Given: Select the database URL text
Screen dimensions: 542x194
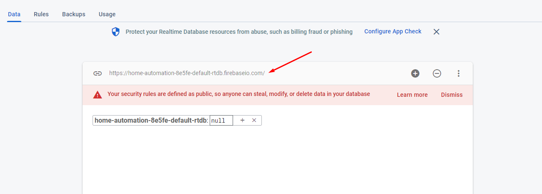Looking at the screenshot, I should 187,73.
